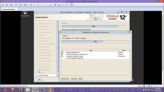The height and width of the screenshot is (92, 164).
Task: Open the power options dropdown arrow
Action: [x=33, y=5]
